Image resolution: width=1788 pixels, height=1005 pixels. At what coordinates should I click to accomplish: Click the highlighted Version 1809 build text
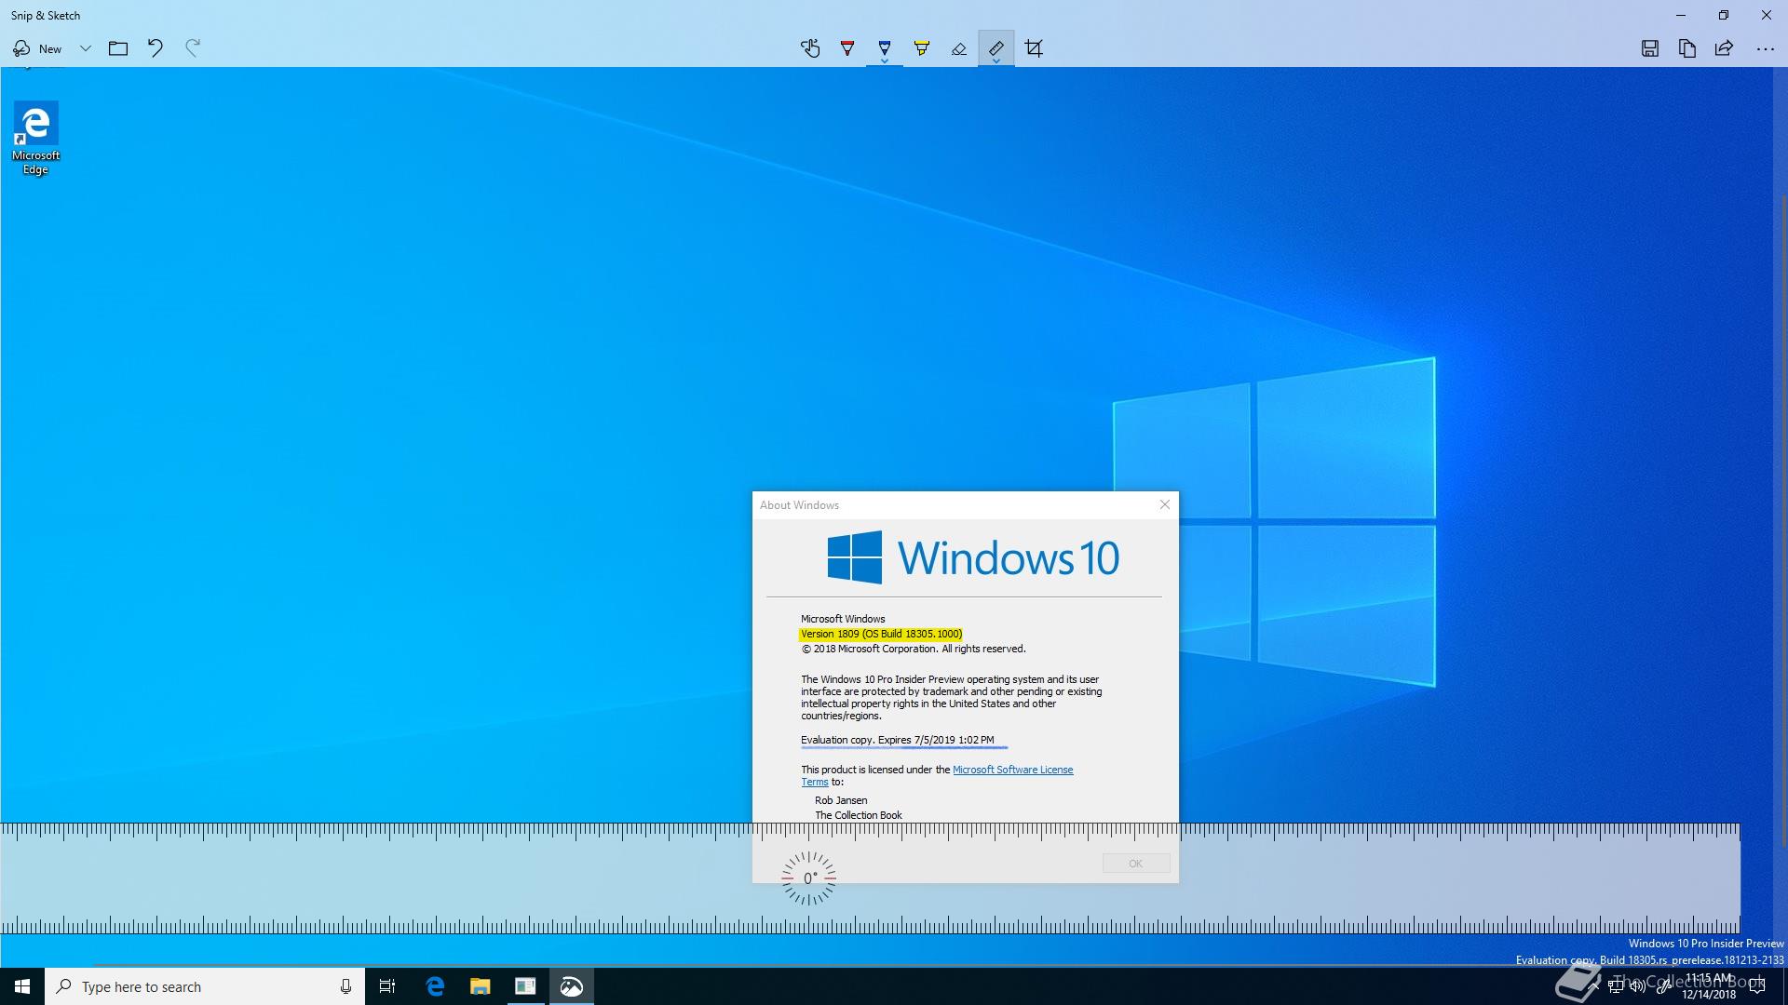pyautogui.click(x=881, y=634)
